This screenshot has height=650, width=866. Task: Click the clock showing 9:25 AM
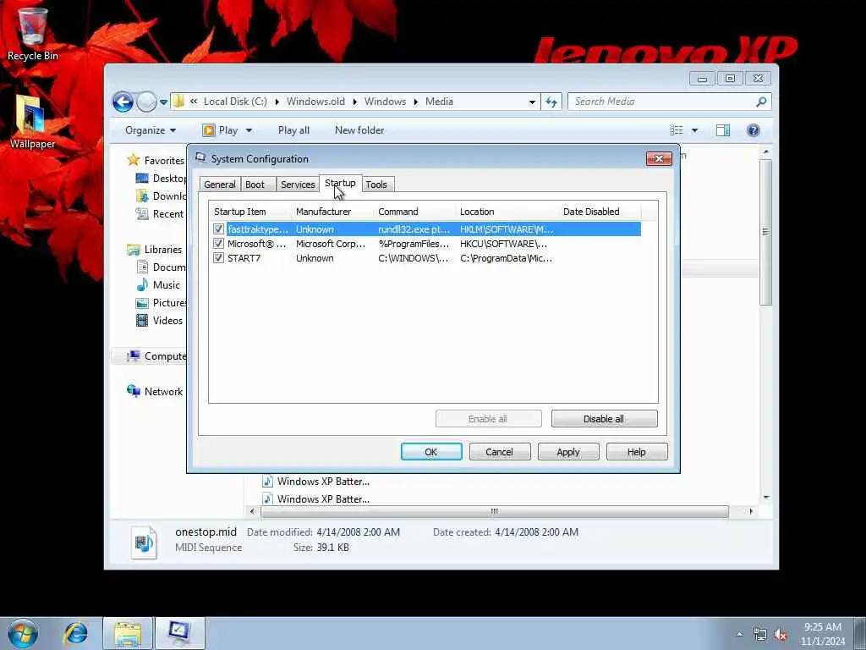[823, 627]
